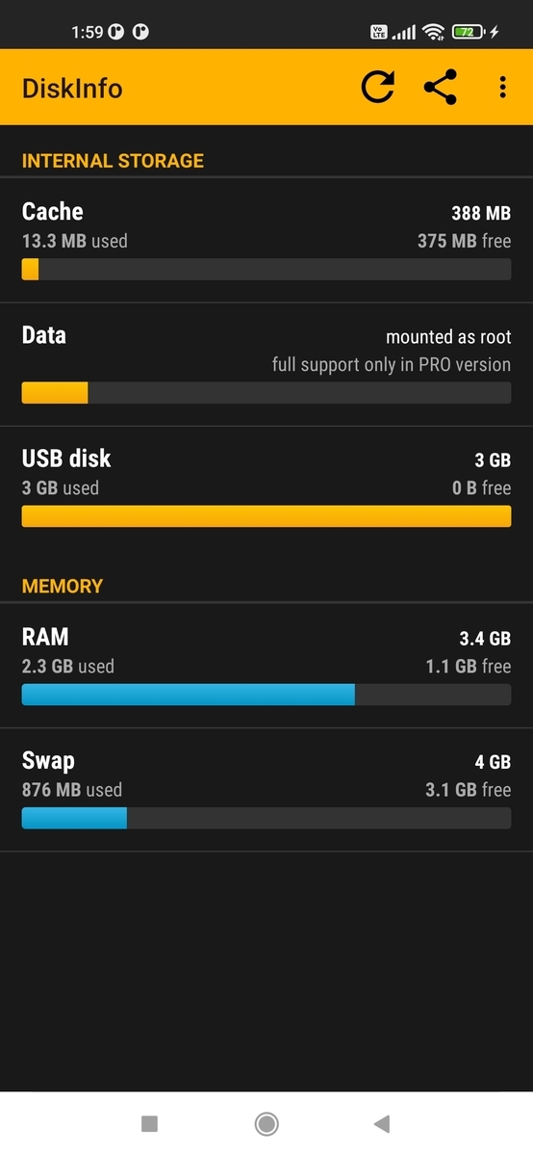The width and height of the screenshot is (533, 1156).
Task: Tap the VoLTE icon in the status bar
Action: click(378, 32)
